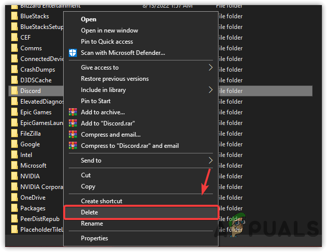Select the Microsoft folder name
The width and height of the screenshot is (327, 252).
(x=34, y=166)
